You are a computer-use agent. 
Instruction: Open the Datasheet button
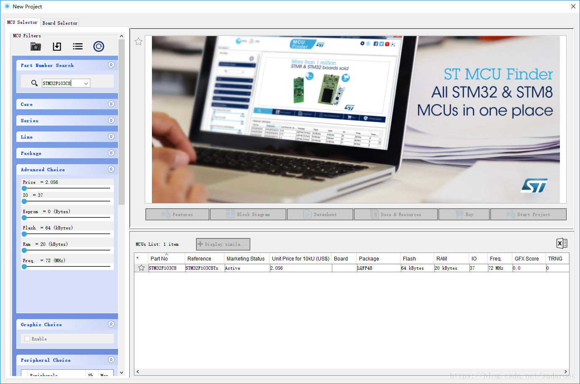[x=320, y=214]
